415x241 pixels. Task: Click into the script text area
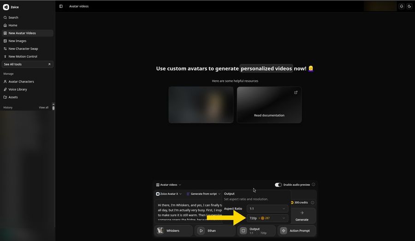pyautogui.click(x=189, y=211)
